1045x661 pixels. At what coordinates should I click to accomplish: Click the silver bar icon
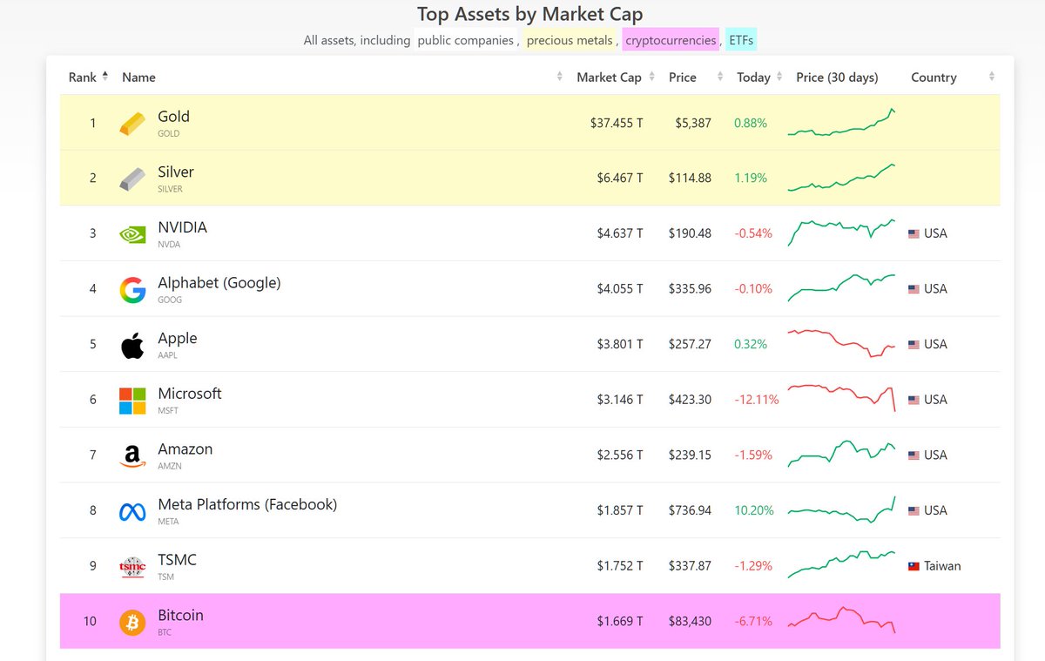(131, 178)
